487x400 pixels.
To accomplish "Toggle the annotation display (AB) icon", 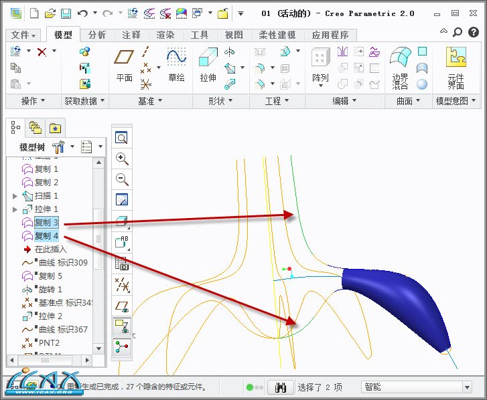I will tap(122, 242).
